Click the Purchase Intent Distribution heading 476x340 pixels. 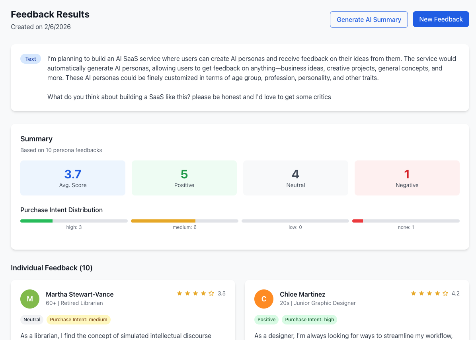tap(61, 210)
